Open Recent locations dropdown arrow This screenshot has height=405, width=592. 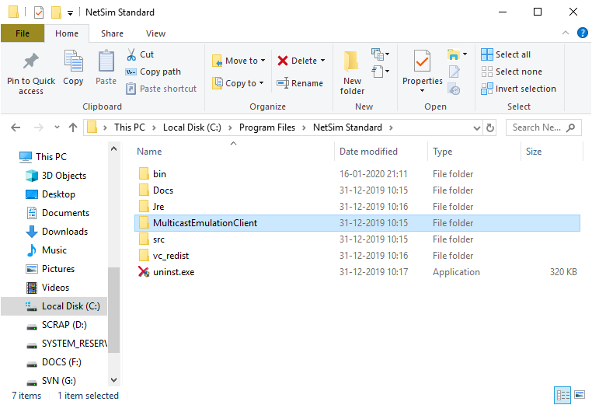[x=57, y=127]
